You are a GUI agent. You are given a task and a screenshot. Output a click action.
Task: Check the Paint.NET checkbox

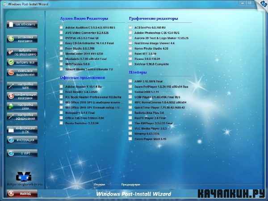130,54
